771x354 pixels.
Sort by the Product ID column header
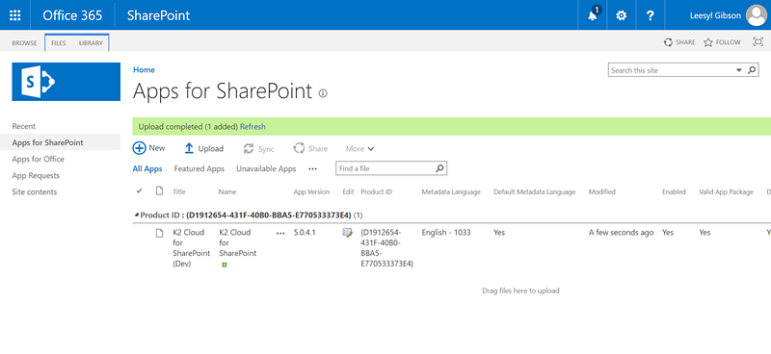pyautogui.click(x=376, y=192)
